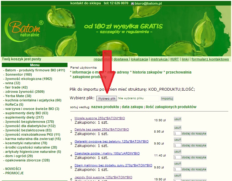Open the regulamin link
Viewport: 232px width, 181px height.
pos(102,59)
